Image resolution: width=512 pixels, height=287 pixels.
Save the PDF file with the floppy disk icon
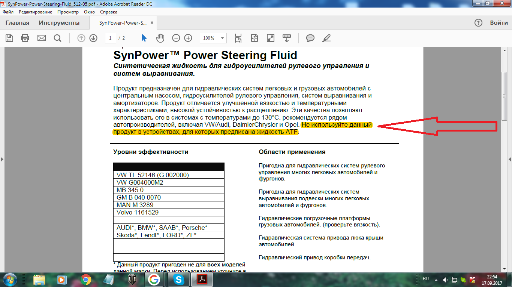(x=9, y=38)
